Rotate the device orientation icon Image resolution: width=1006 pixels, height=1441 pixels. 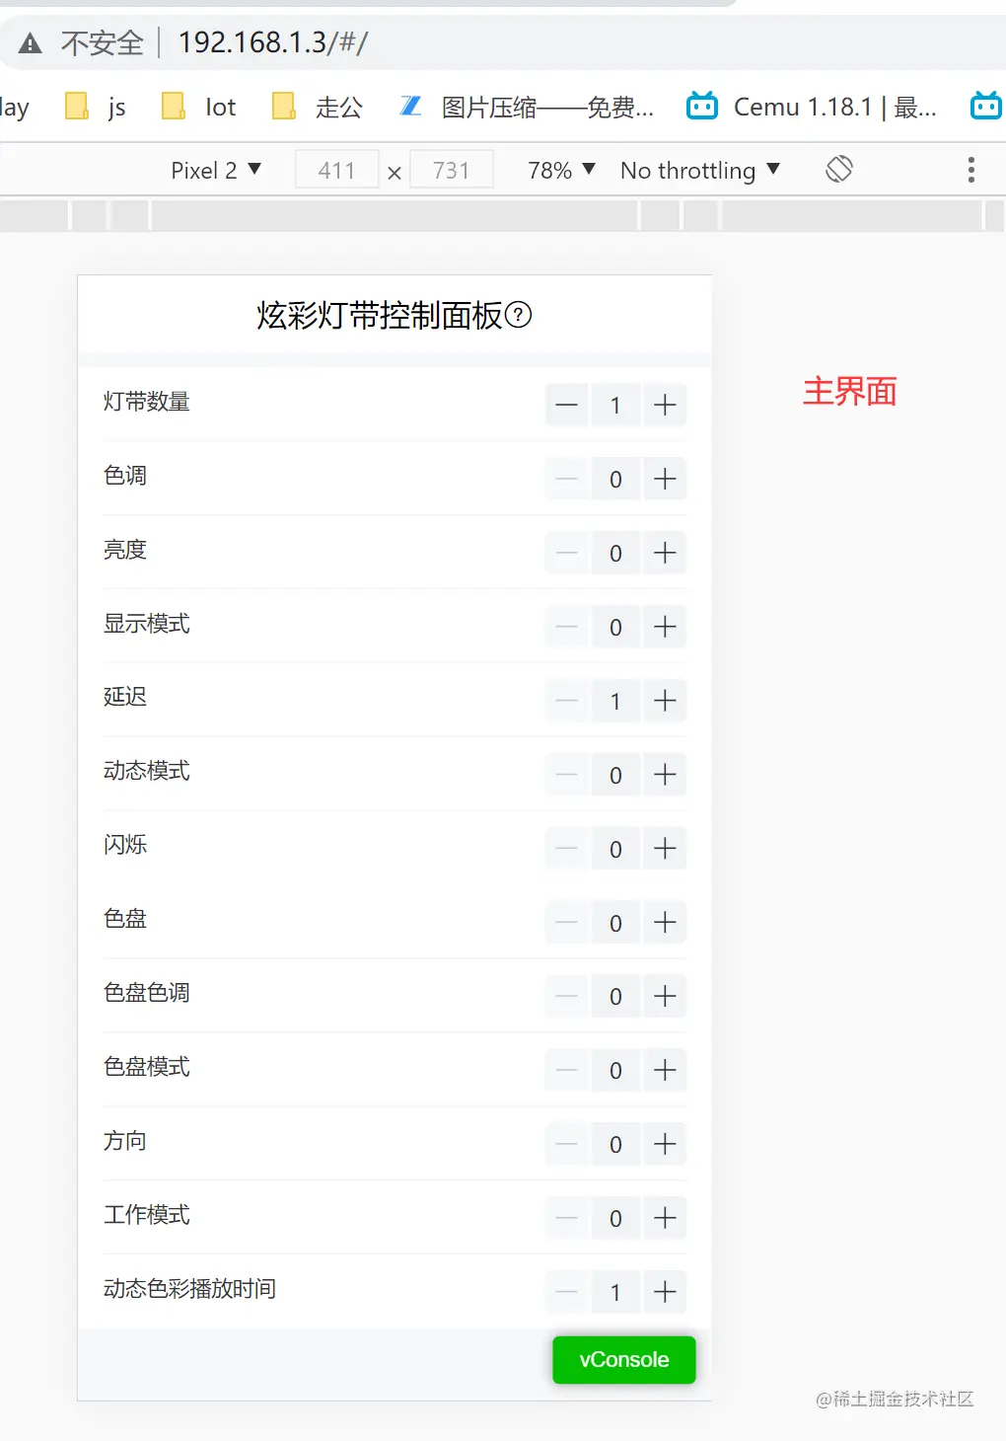click(x=839, y=170)
